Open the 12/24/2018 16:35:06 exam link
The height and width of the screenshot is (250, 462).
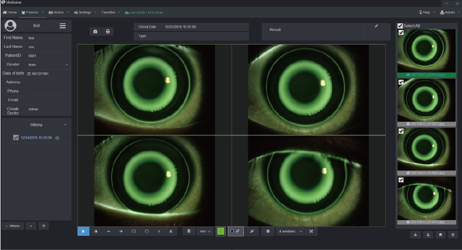[36, 138]
